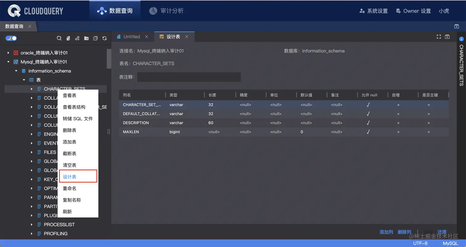This screenshot has height=247, width=466.
Task: Click the 小虎 user name
Action: pos(444,11)
